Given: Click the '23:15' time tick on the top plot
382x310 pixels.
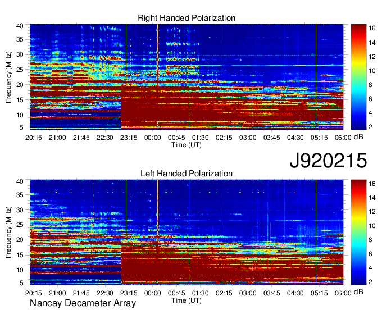Looking at the screenshot, I should (x=129, y=138).
